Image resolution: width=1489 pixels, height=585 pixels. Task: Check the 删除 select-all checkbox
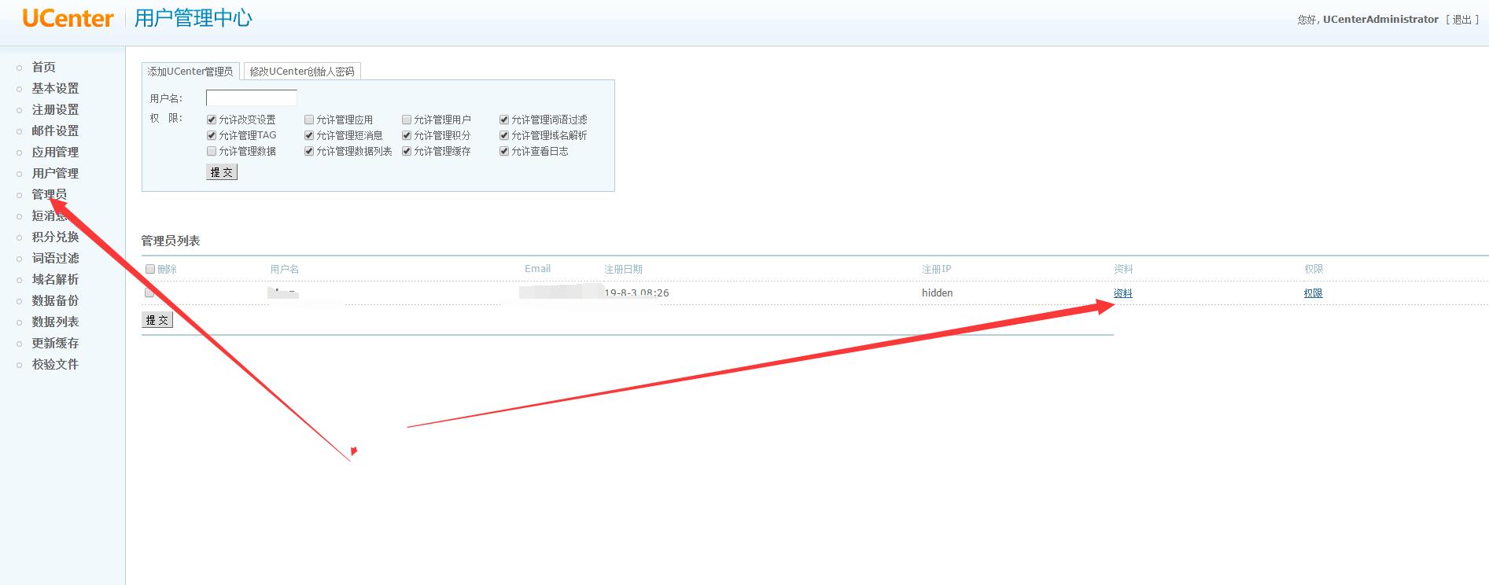[x=150, y=269]
